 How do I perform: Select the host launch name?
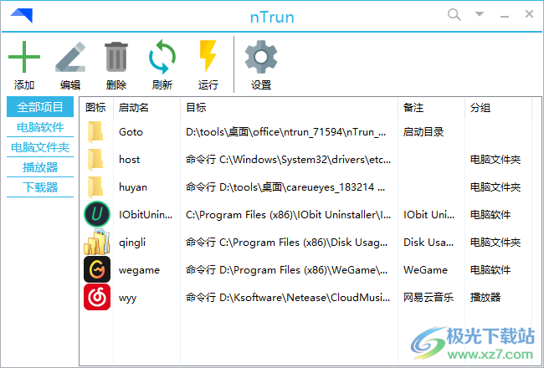click(x=130, y=160)
